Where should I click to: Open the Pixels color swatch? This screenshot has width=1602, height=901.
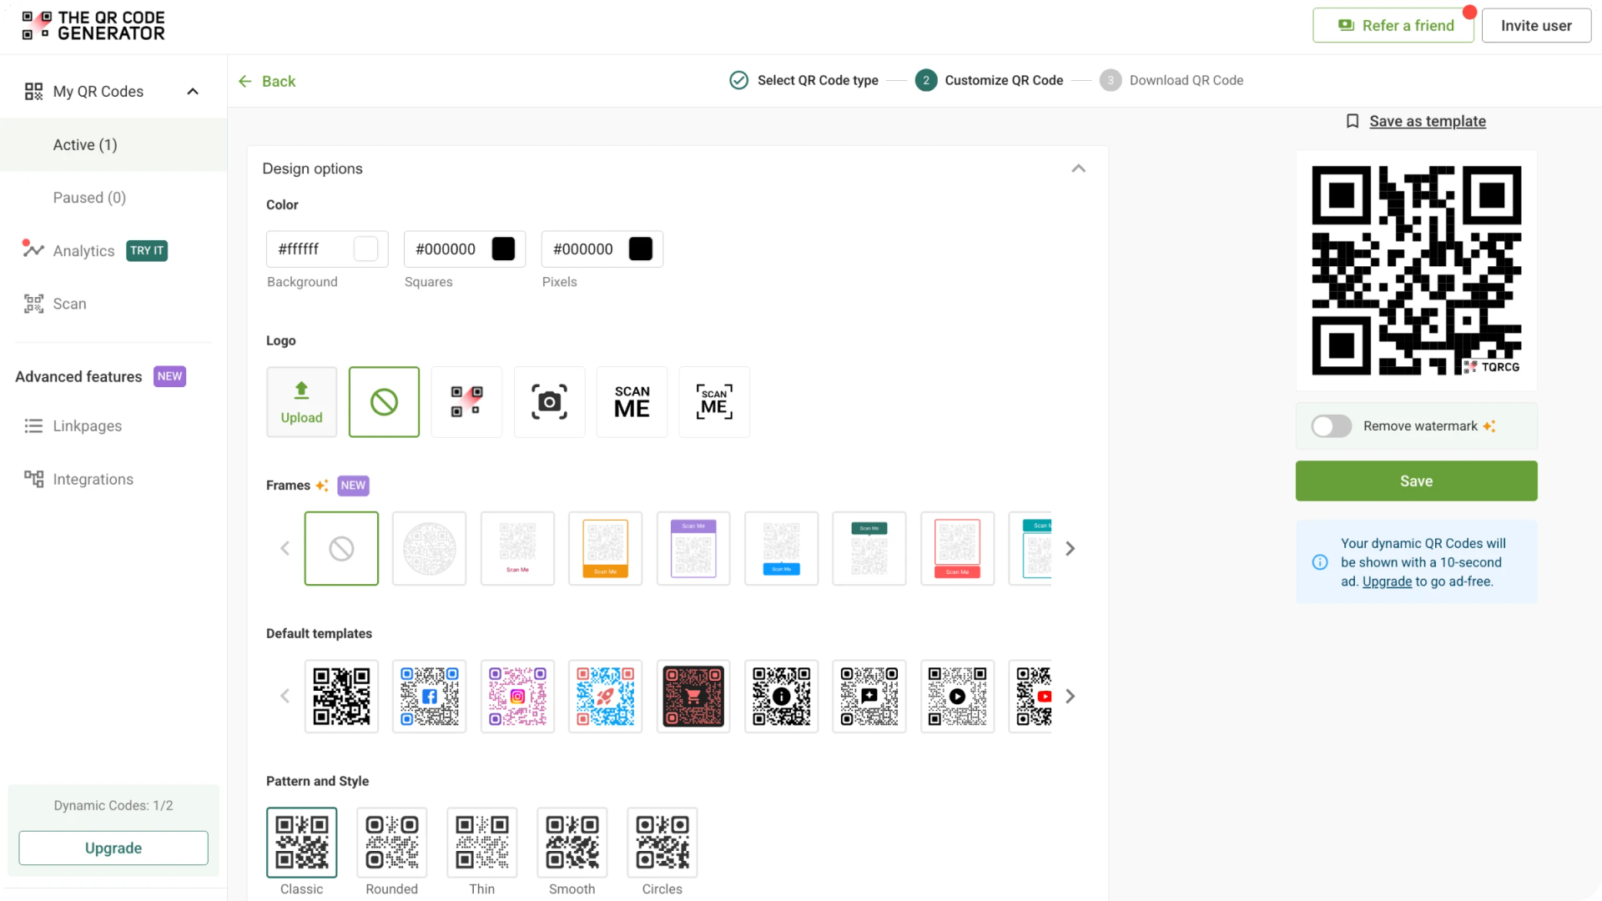(x=641, y=249)
